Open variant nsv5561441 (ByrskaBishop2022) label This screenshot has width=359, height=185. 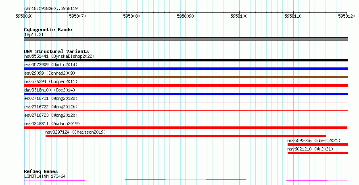tap(59, 56)
